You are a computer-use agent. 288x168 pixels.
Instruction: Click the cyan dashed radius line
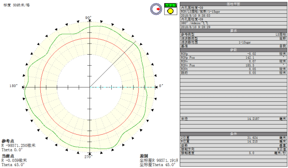point(123,87)
